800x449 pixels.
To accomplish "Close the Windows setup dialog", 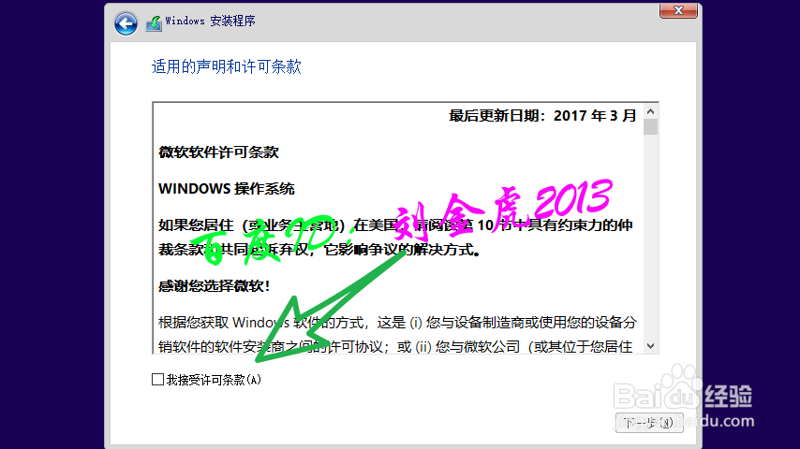I will 678,10.
